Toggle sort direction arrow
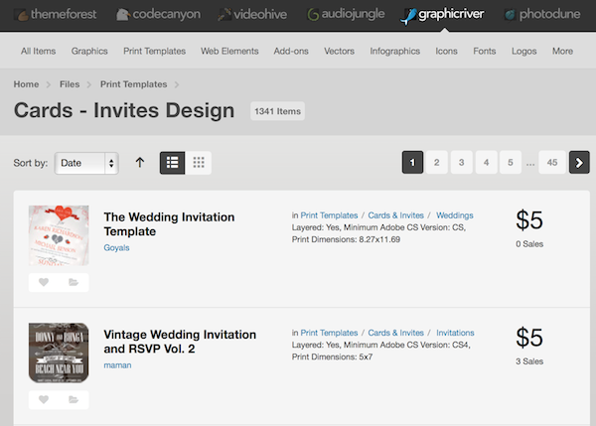 (139, 162)
